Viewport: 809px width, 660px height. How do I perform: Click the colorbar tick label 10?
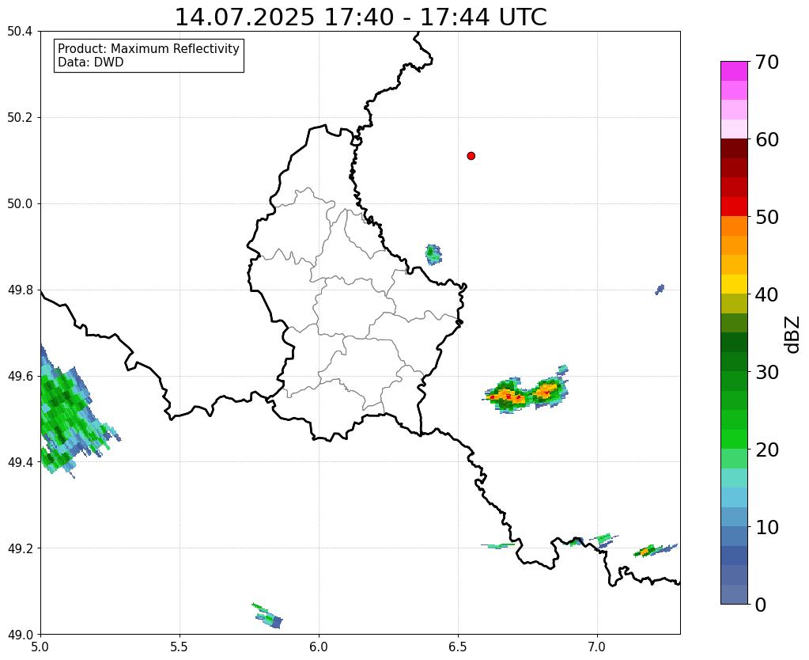coord(767,527)
